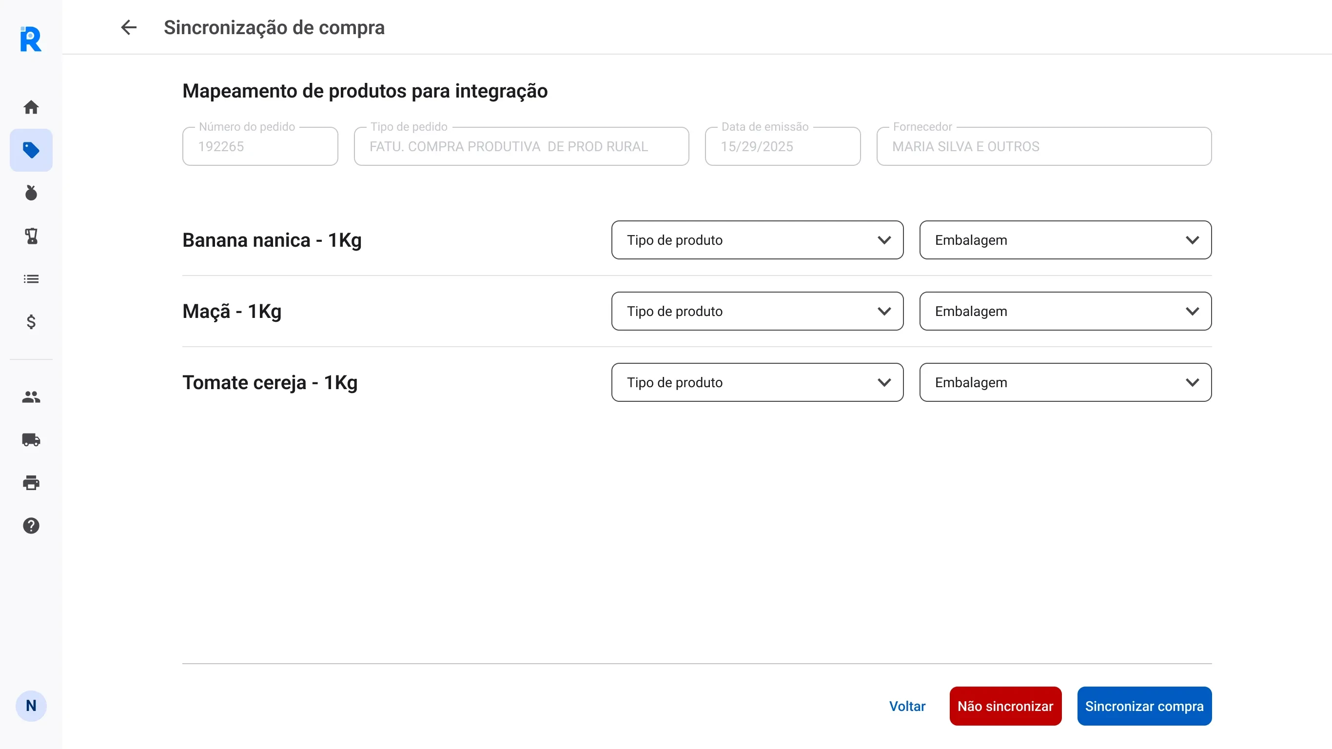Open the people icon in sidebar
Image resolution: width=1332 pixels, height=749 pixels.
pos(31,397)
